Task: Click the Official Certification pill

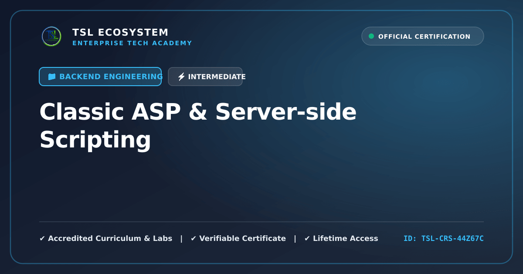Action: (x=423, y=36)
